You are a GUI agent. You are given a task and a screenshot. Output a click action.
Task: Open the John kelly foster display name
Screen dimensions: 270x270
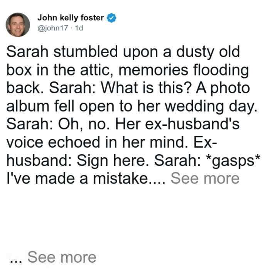click(71, 18)
